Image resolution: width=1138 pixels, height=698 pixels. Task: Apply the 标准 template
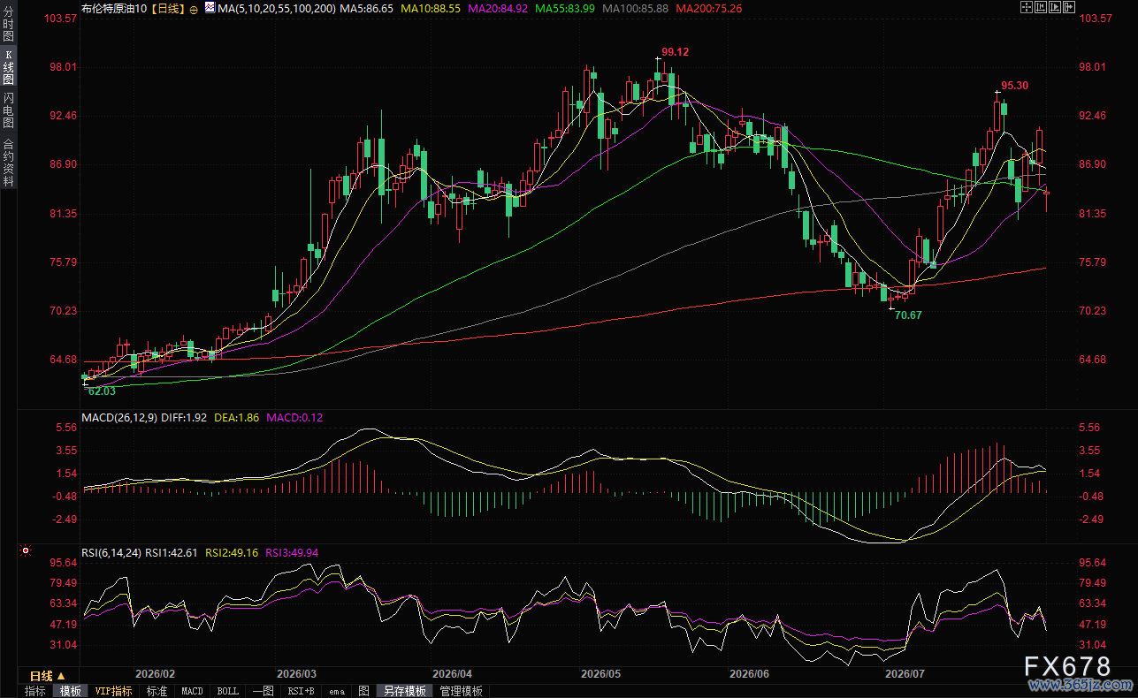click(x=157, y=691)
